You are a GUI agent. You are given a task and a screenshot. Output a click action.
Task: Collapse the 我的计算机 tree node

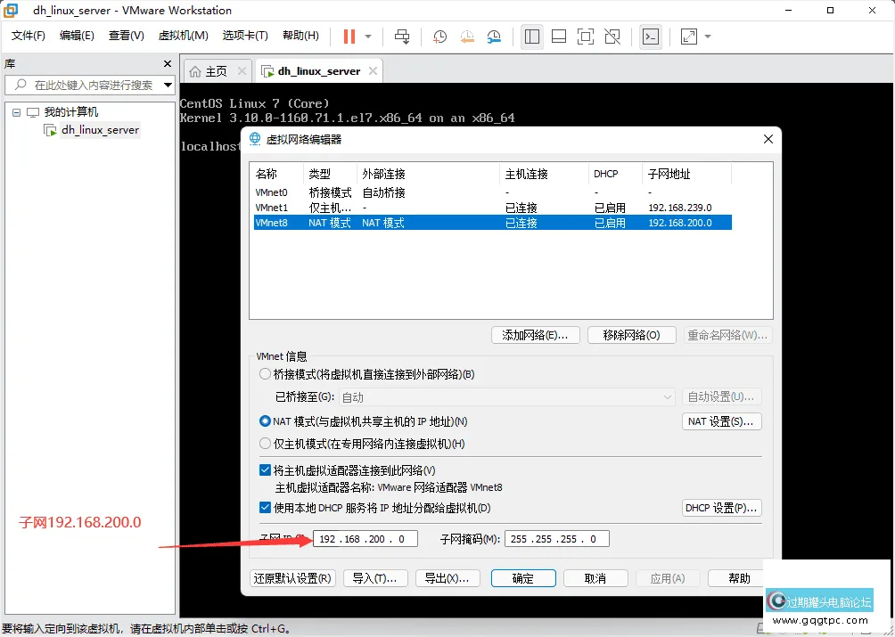point(15,111)
